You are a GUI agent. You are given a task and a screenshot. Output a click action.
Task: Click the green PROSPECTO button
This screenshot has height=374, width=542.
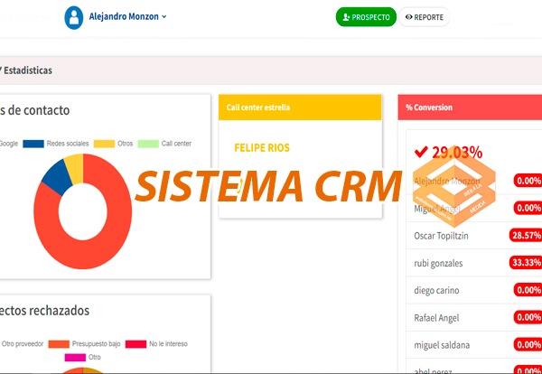pyautogui.click(x=366, y=17)
